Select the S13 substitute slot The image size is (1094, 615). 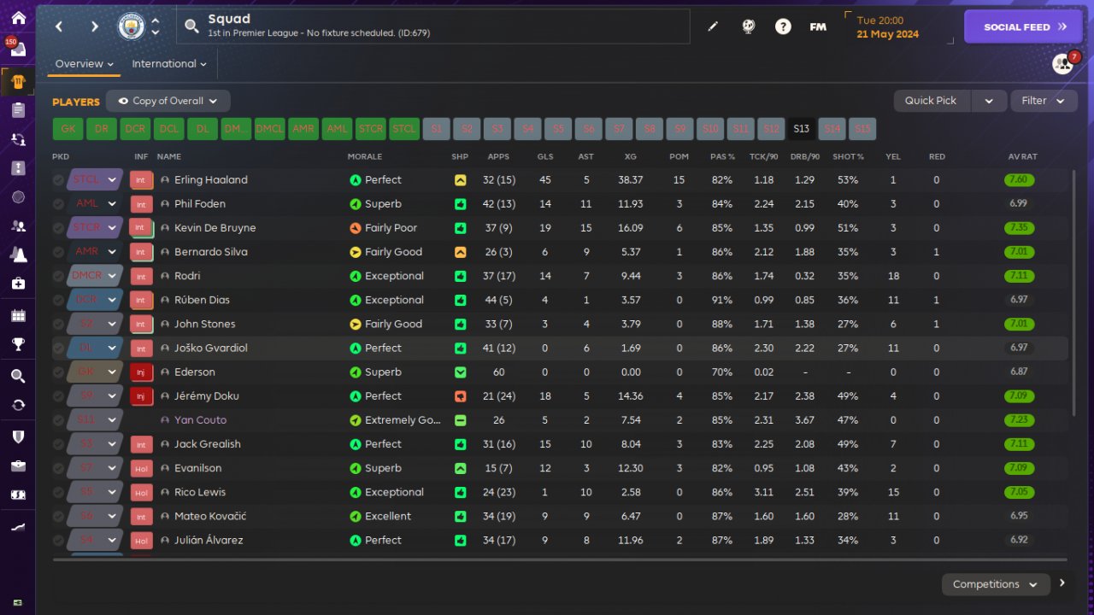tap(801, 129)
